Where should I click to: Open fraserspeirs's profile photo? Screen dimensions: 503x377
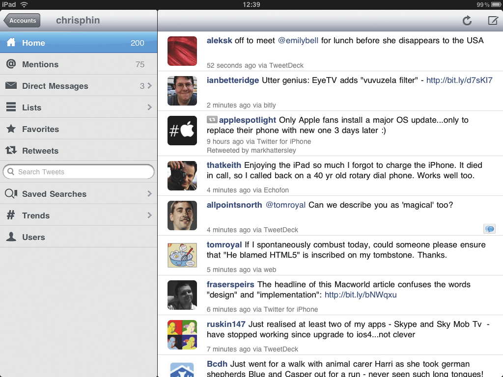182,295
